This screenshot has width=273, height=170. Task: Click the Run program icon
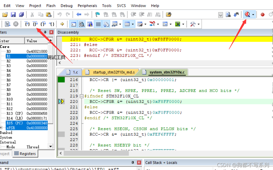point(7,24)
